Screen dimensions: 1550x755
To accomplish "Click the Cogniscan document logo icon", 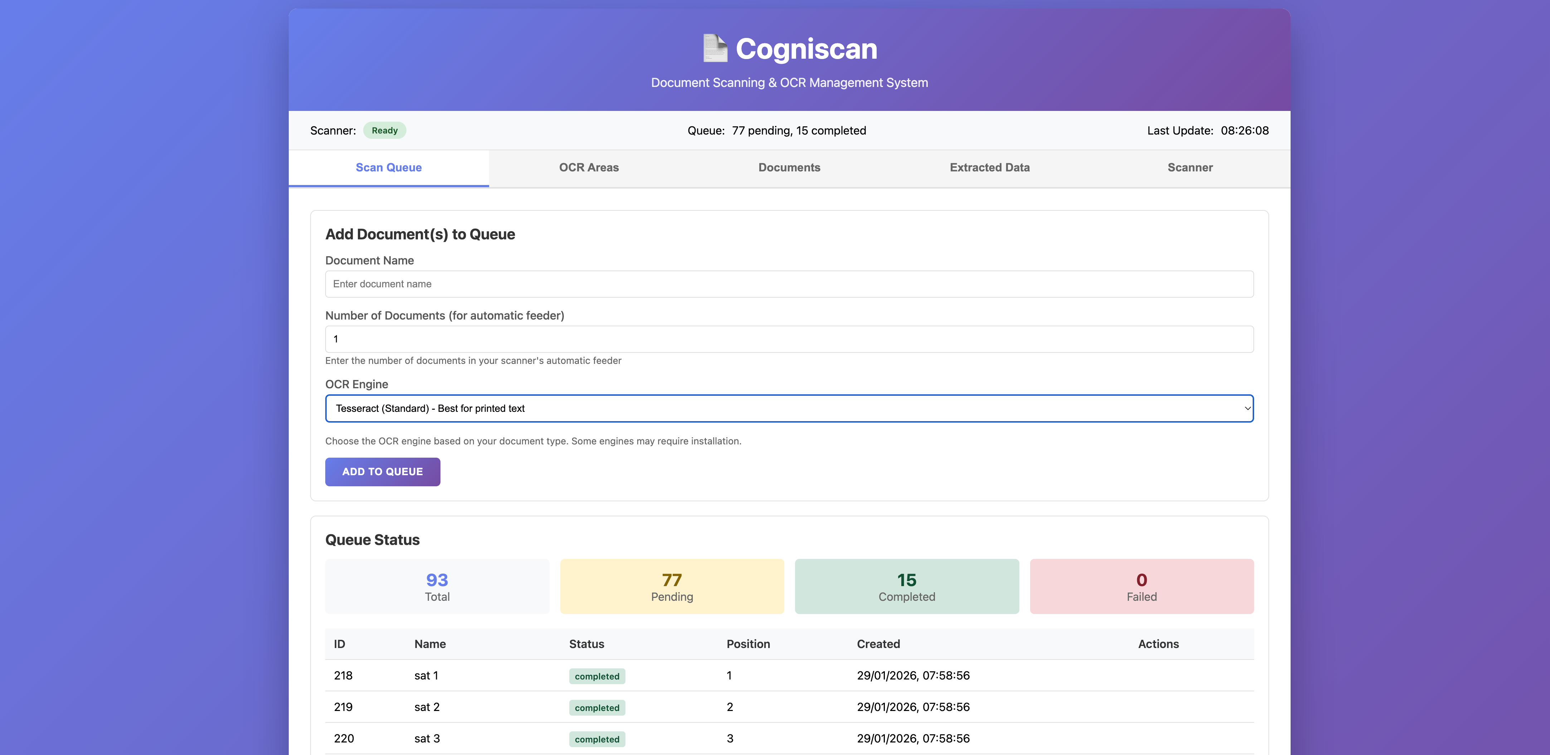I will [715, 48].
